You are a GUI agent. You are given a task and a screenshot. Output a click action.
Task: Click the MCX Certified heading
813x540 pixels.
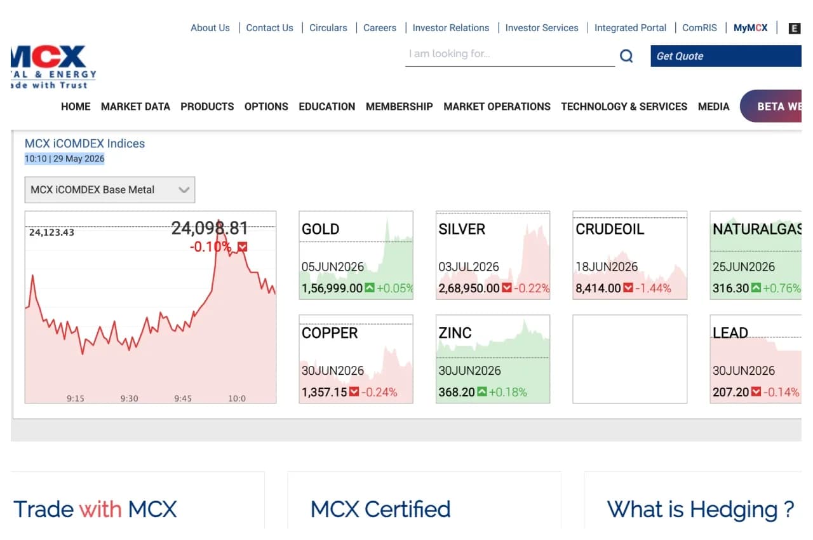[x=380, y=510]
